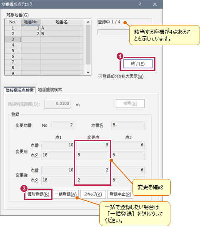Click the 変更地番 地番名 field showing B
The height and width of the screenshot is (227, 200).
[x=128, y=125]
